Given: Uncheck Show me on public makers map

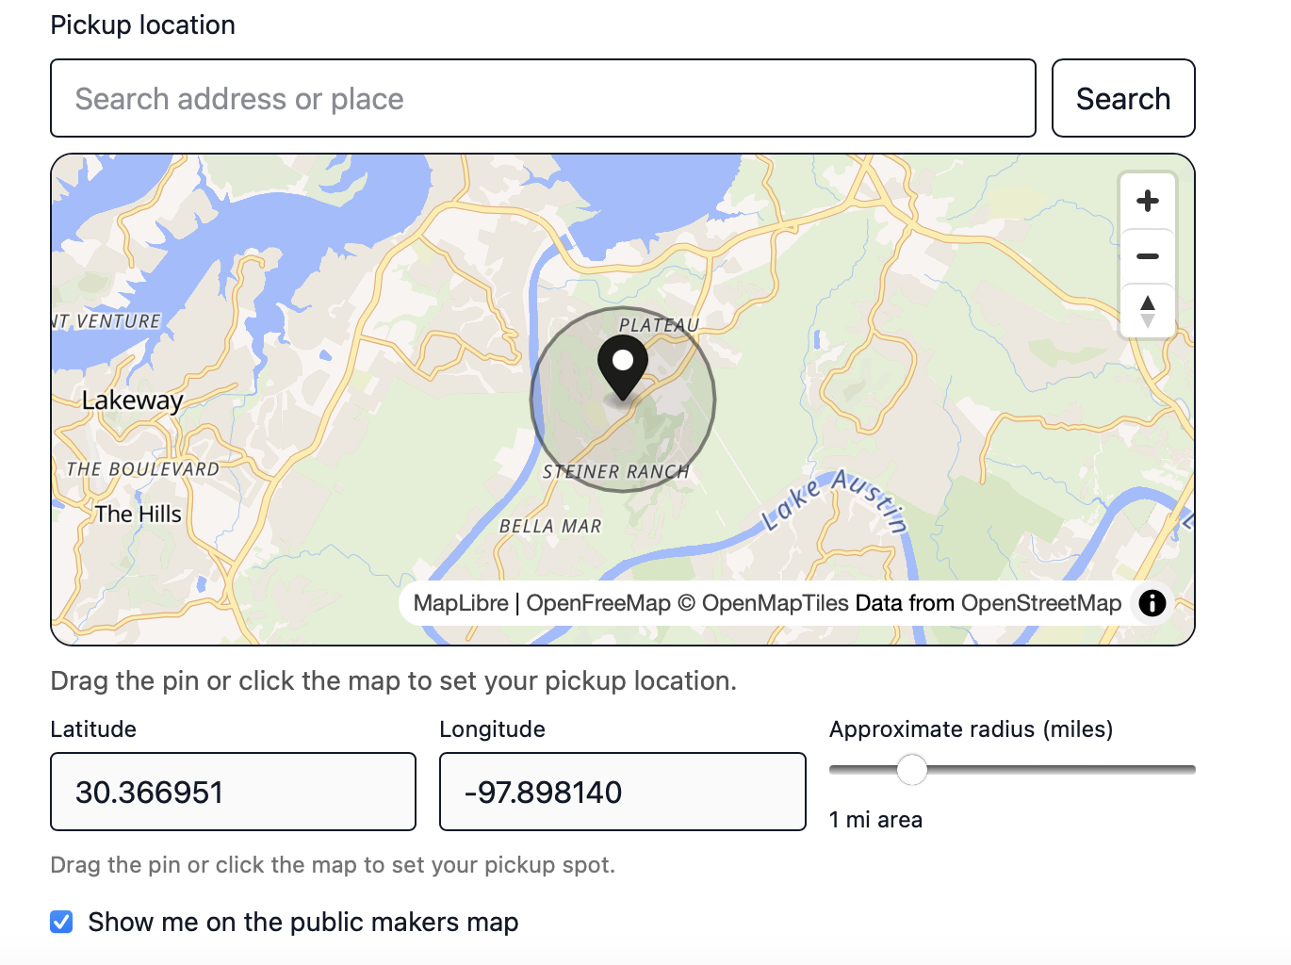Looking at the screenshot, I should [x=62, y=922].
